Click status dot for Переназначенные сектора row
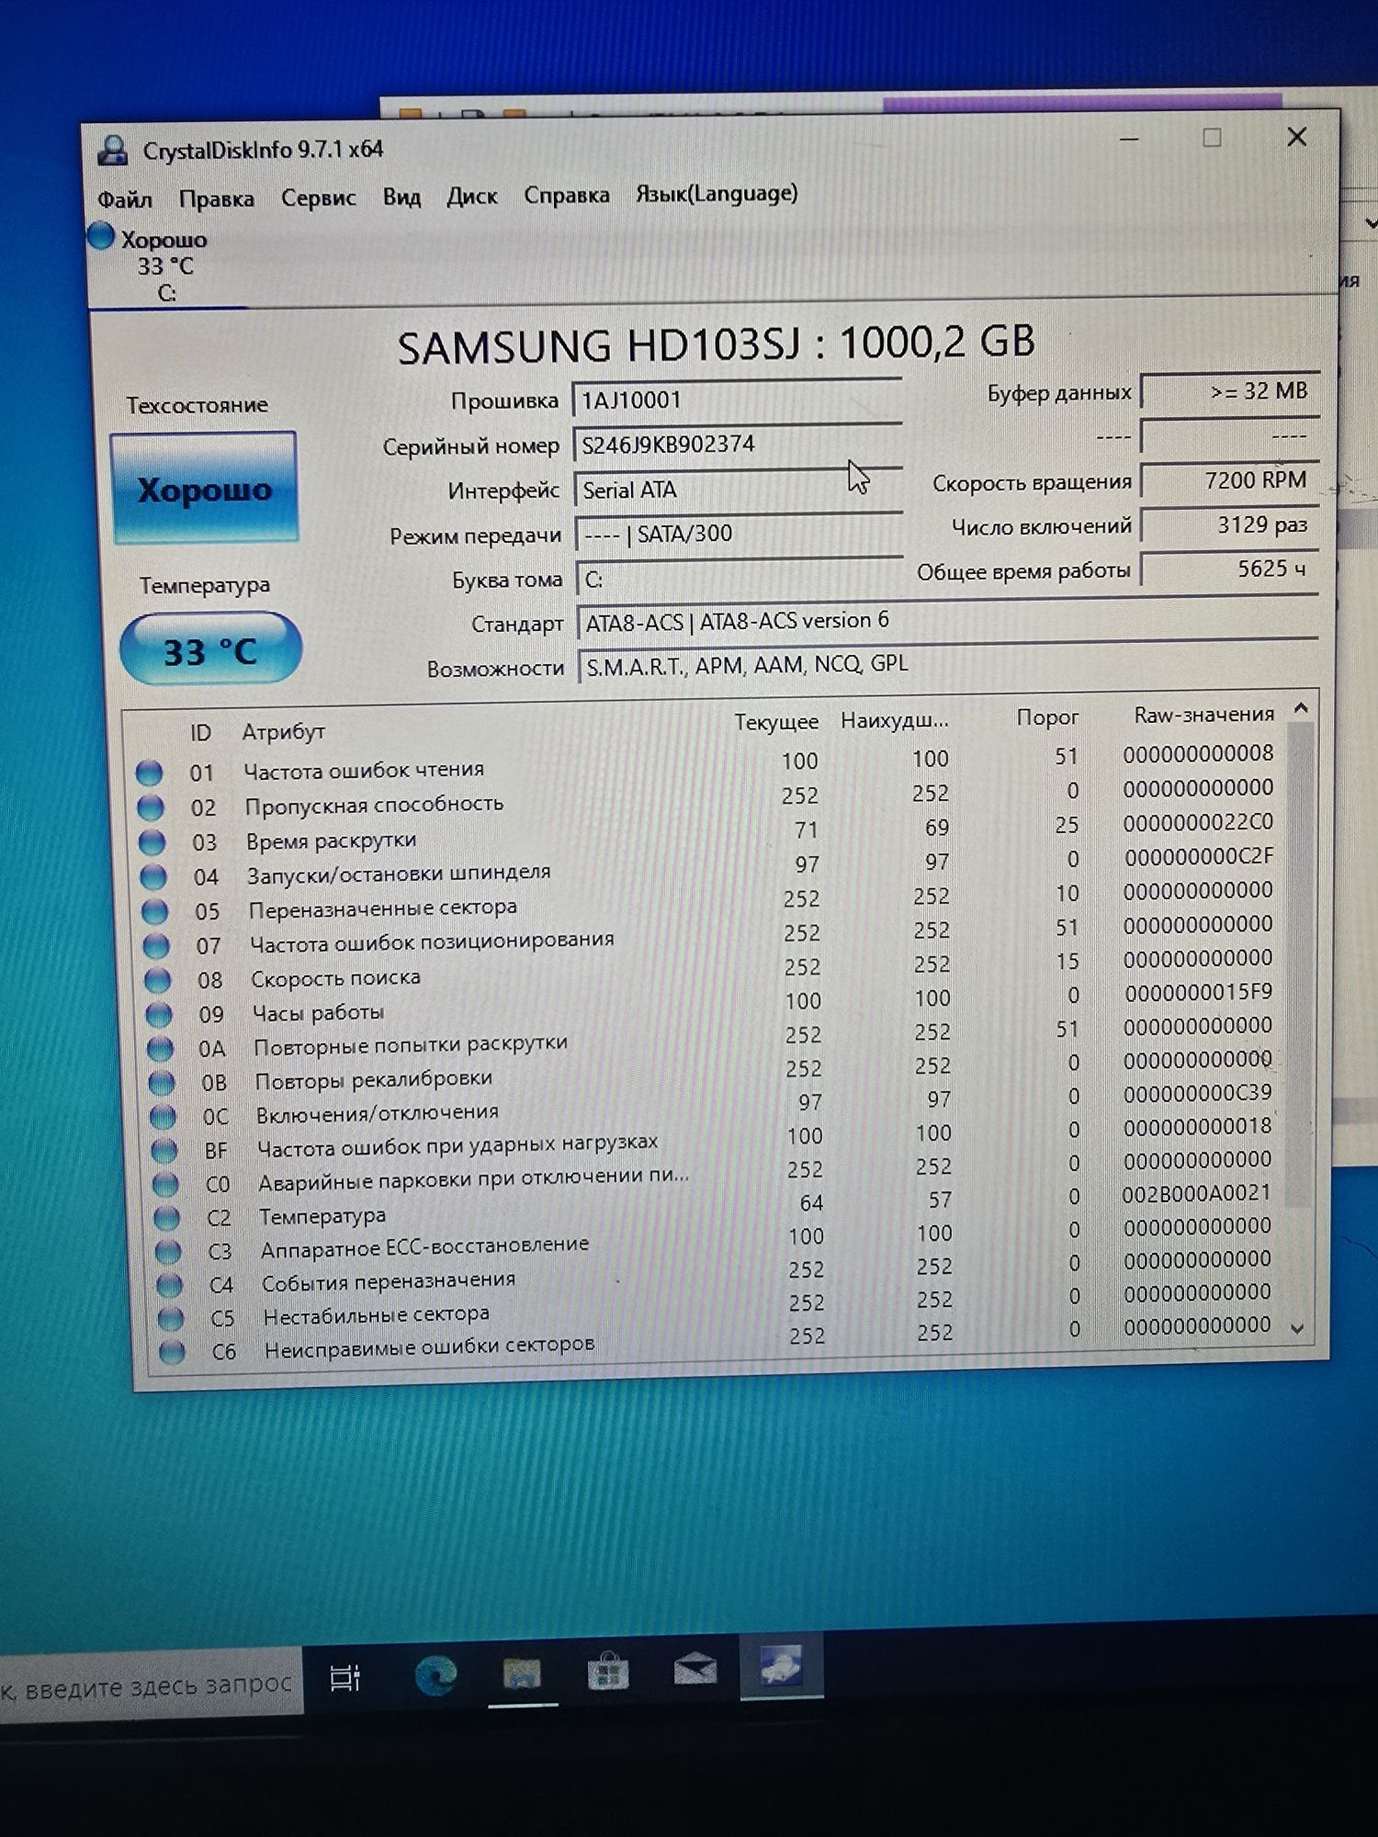This screenshot has width=1378, height=1837. [155, 911]
